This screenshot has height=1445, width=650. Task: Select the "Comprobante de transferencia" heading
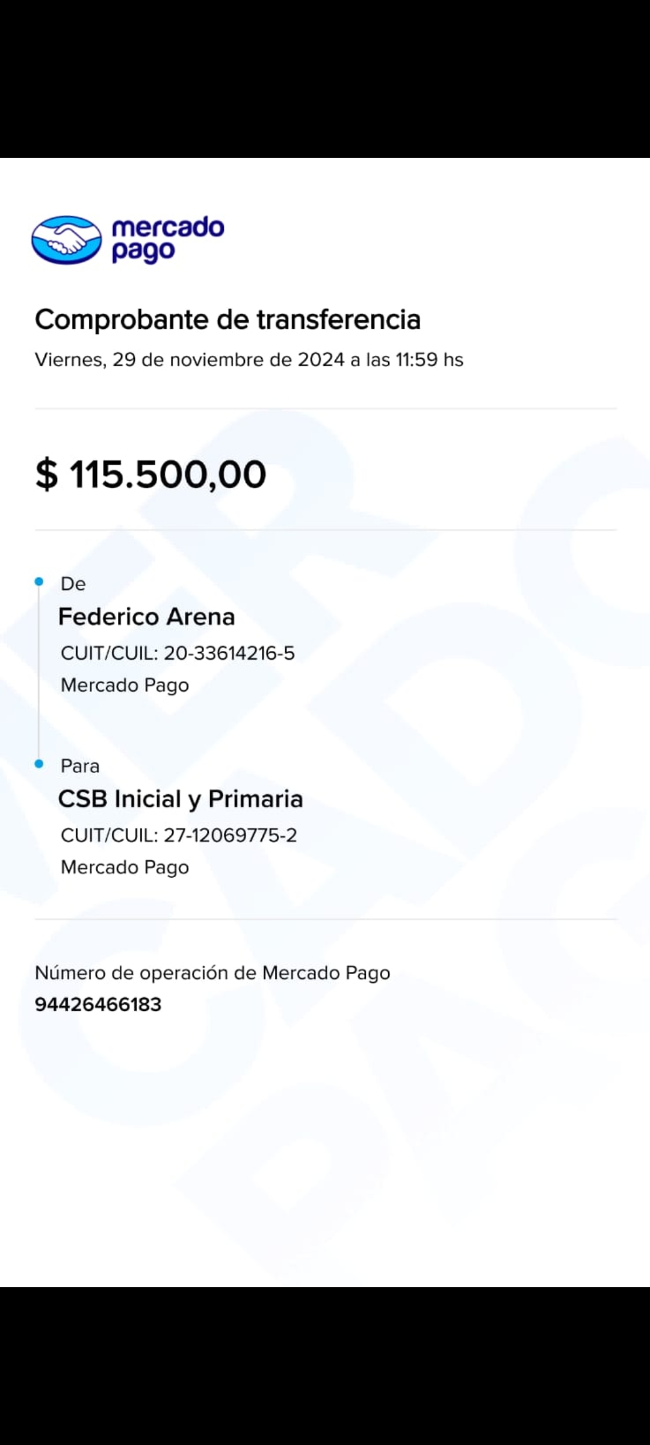coord(227,319)
